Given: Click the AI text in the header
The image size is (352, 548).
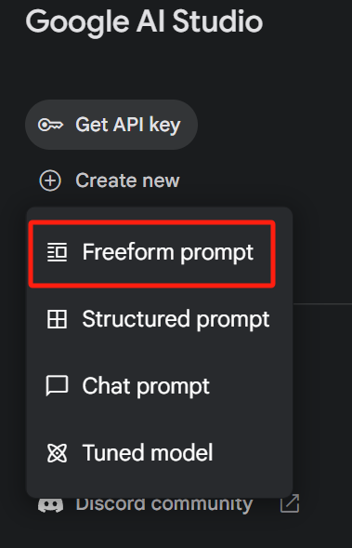Looking at the screenshot, I should (151, 21).
